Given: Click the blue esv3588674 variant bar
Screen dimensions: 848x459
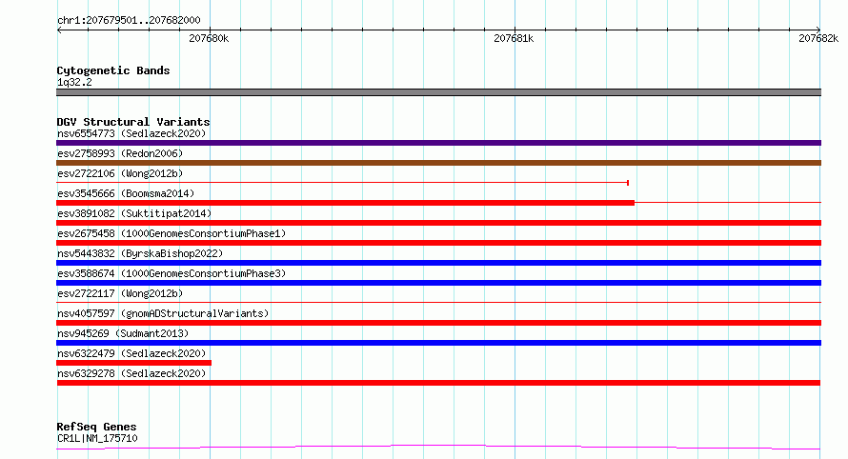Looking at the screenshot, I should point(438,283).
